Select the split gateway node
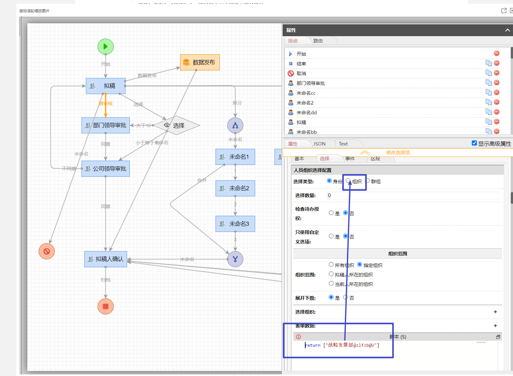The width and height of the screenshot is (513, 376). [x=235, y=125]
